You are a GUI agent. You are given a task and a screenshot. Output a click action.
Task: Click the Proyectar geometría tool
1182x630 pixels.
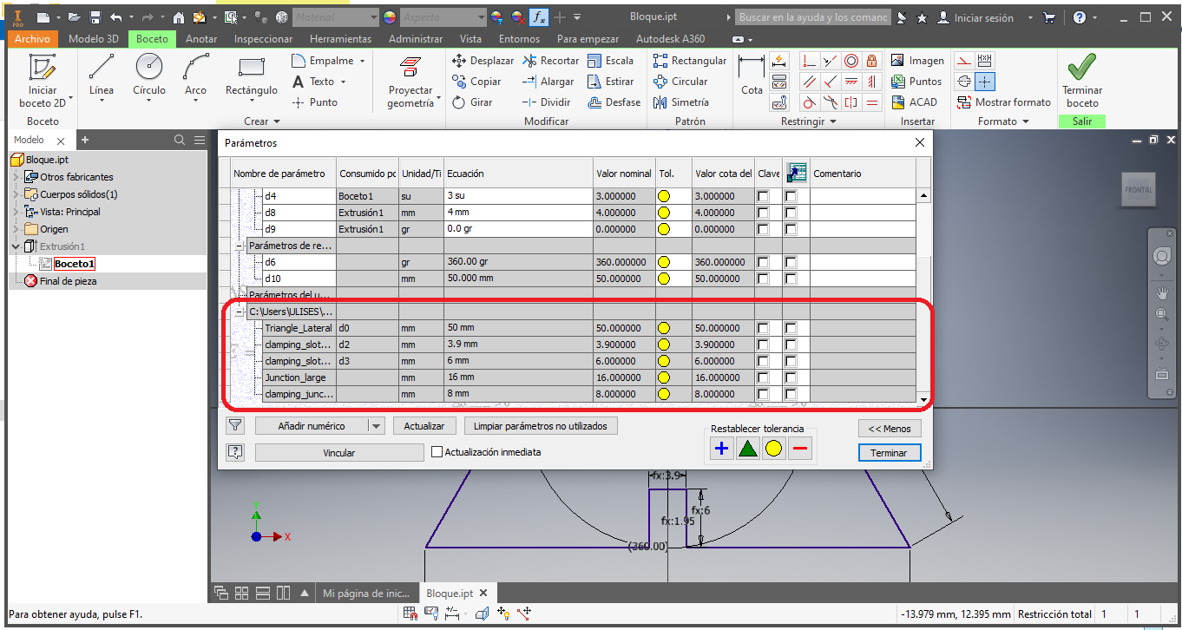[410, 82]
